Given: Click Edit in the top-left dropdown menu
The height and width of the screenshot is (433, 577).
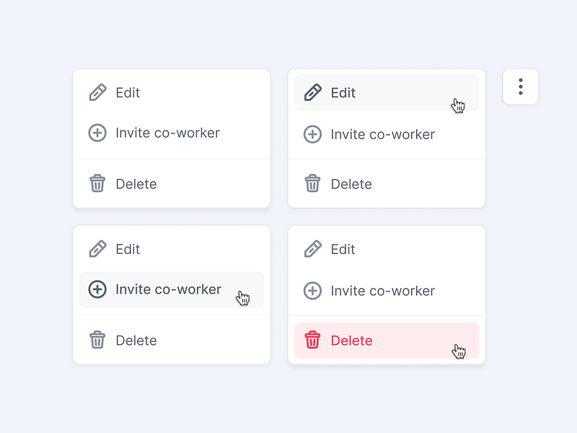Looking at the screenshot, I should pos(127,92).
